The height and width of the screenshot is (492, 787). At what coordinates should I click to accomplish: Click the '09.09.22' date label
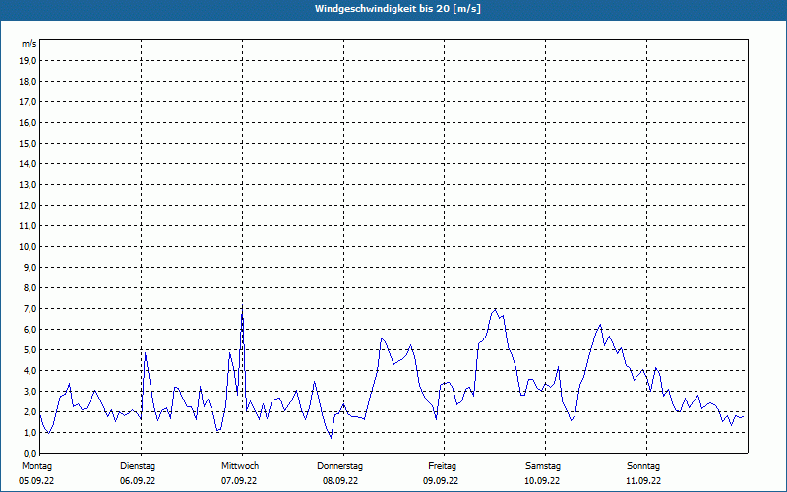coord(441,481)
